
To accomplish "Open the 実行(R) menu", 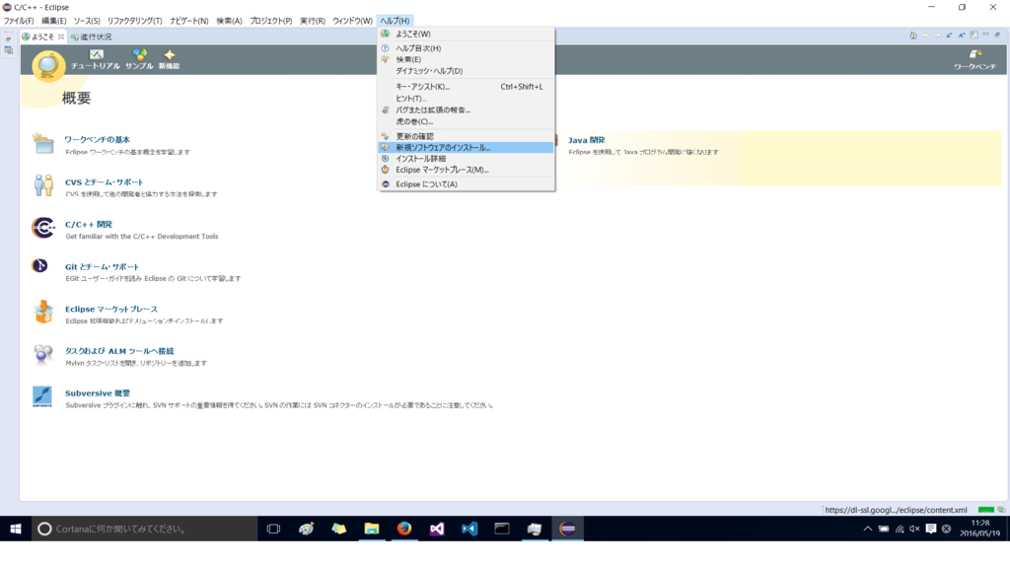I will (x=313, y=21).
